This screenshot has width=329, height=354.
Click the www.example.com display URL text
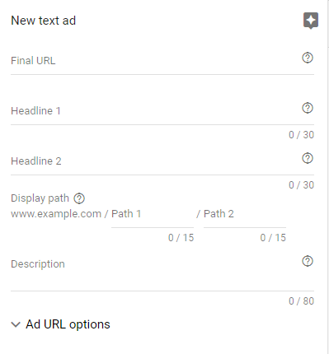pyautogui.click(x=56, y=214)
